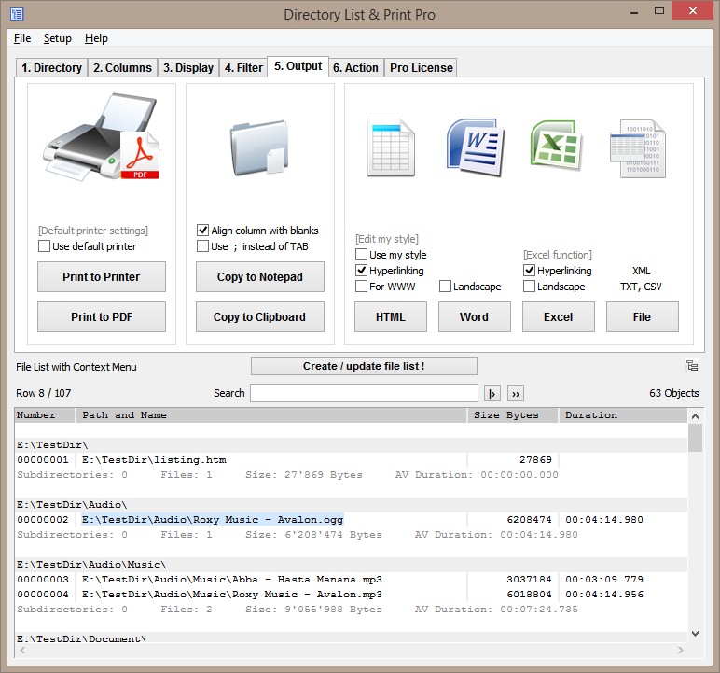
Task: Click the binary data file icon
Action: (x=638, y=148)
